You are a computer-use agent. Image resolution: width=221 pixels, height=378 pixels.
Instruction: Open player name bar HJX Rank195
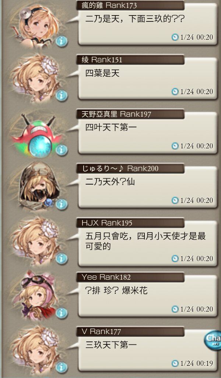coord(130,223)
